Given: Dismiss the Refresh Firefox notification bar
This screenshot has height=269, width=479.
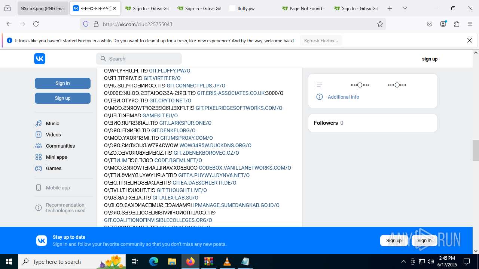Looking at the screenshot, I should [470, 40].
